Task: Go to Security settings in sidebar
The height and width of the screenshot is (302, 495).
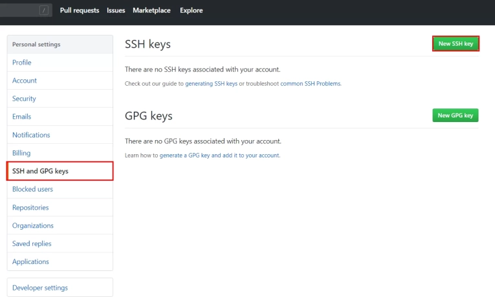Action: tap(24, 99)
